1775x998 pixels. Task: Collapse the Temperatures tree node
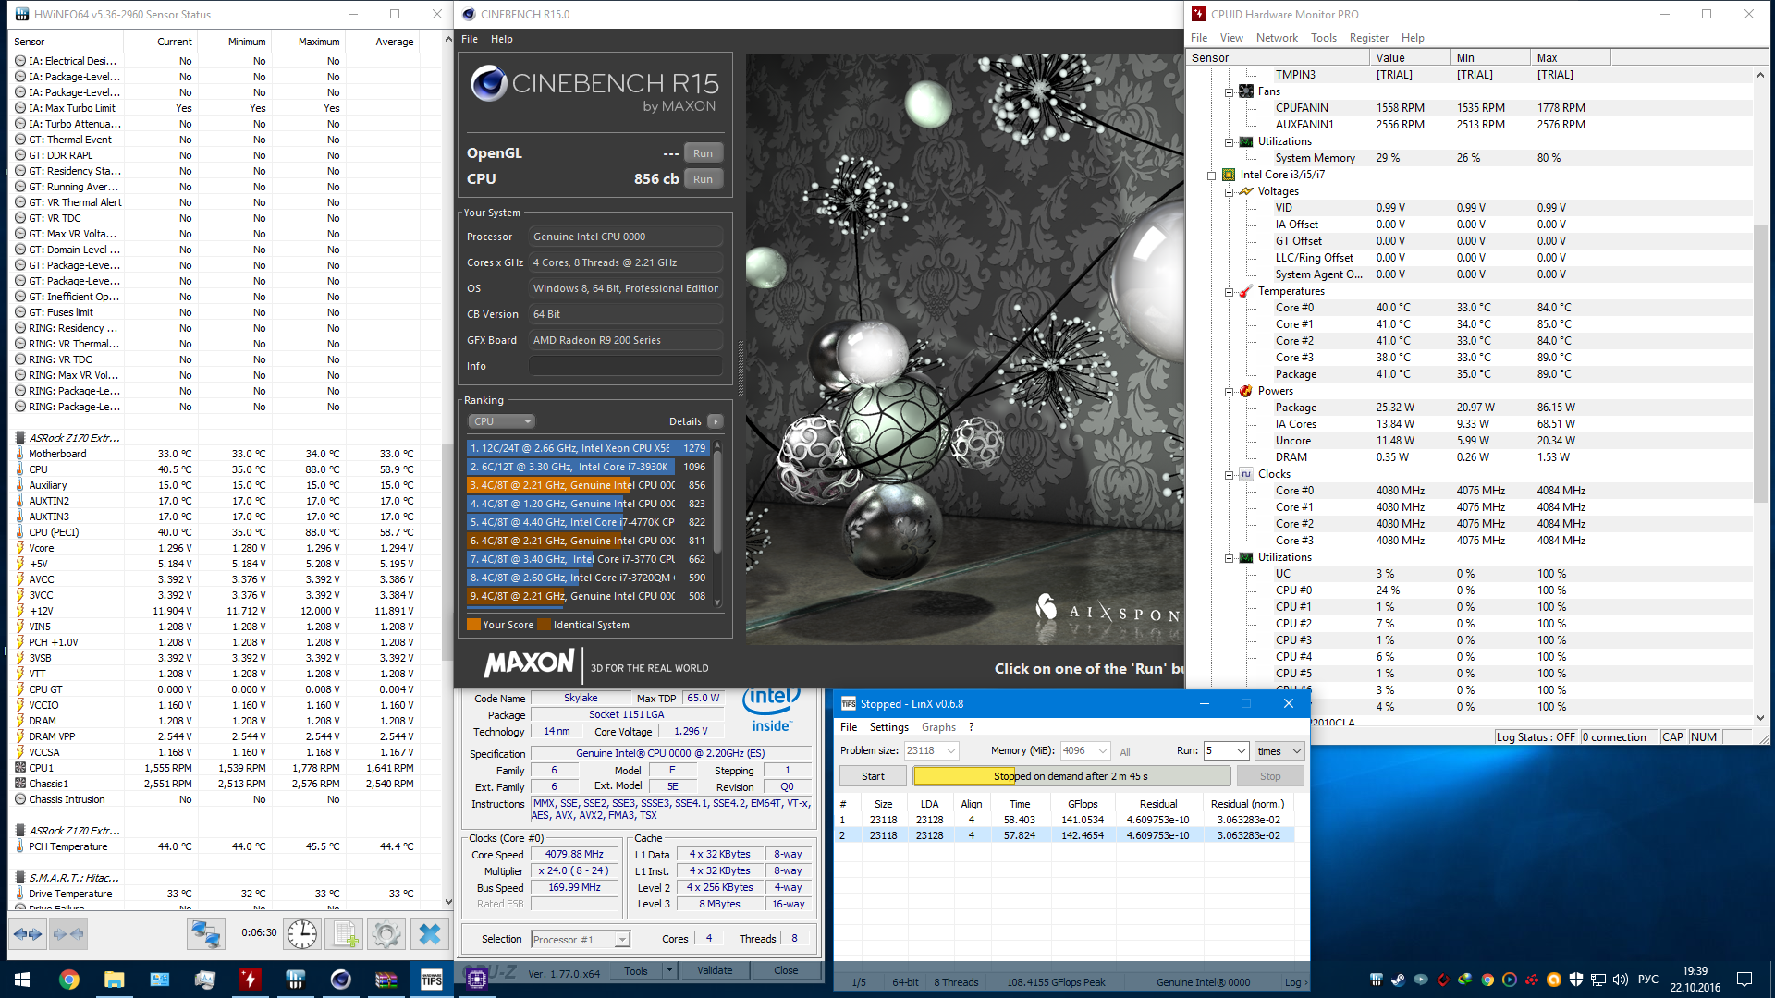[x=1229, y=292]
